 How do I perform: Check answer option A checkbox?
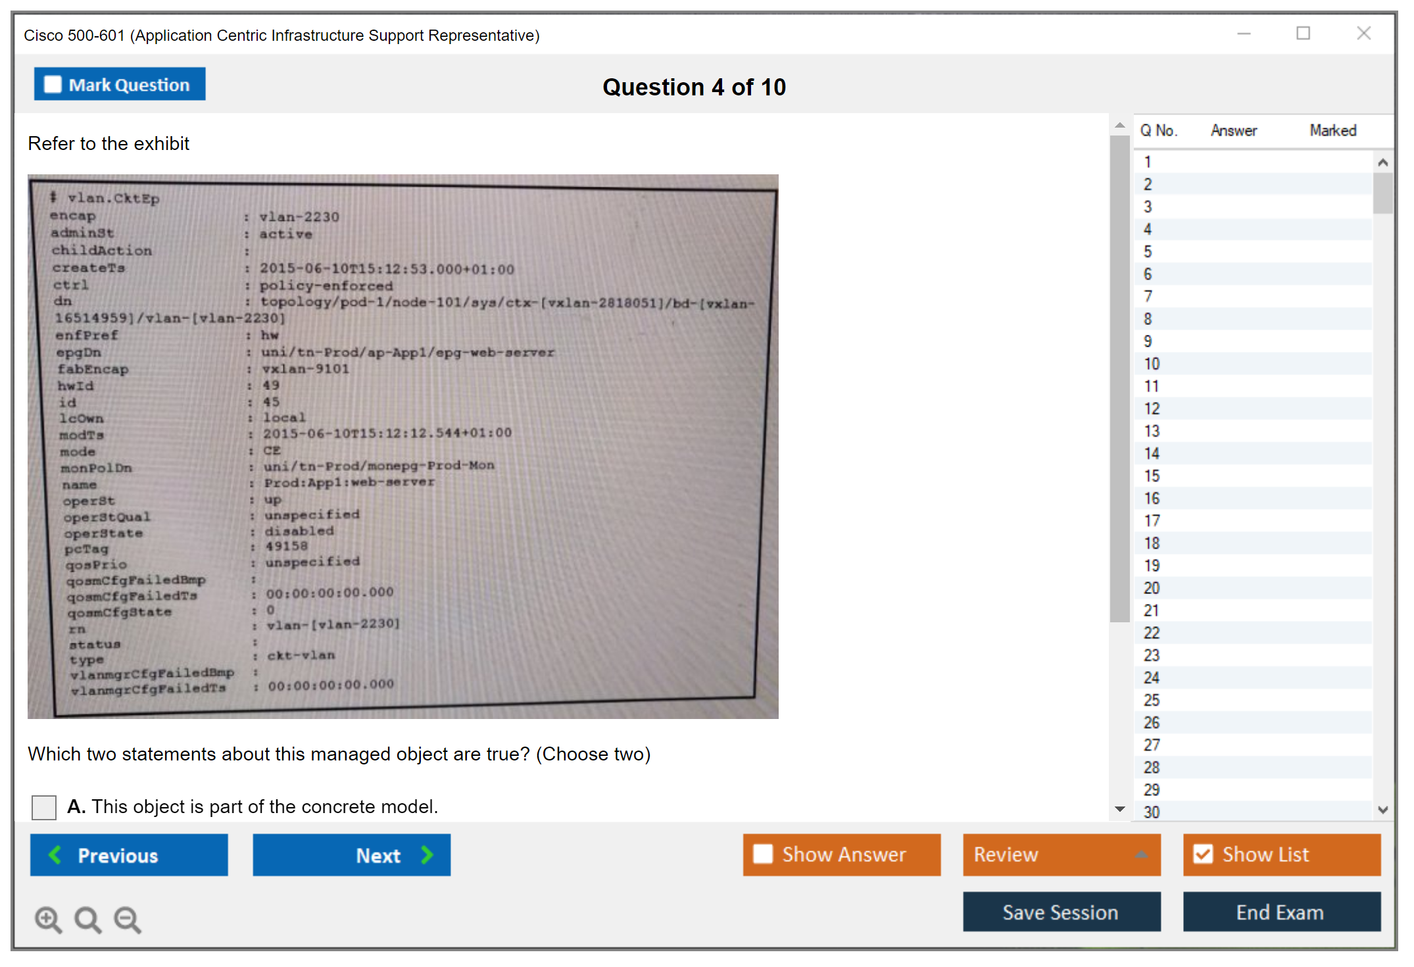[44, 806]
